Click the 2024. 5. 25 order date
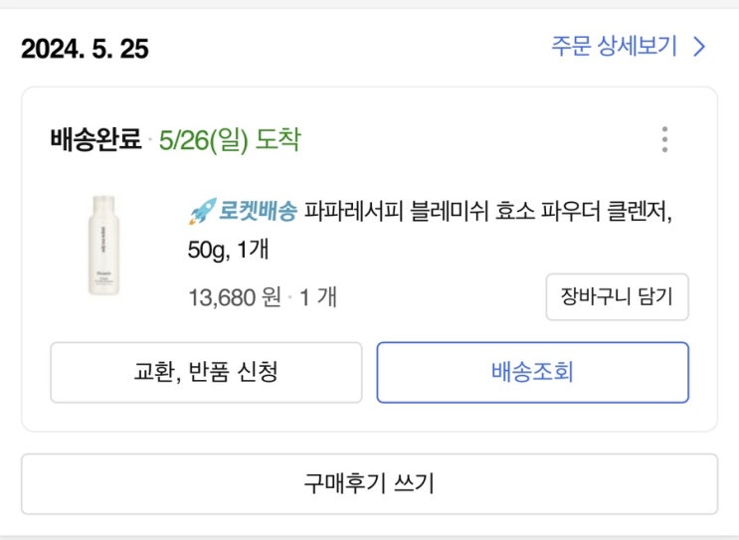The image size is (739, 540). coord(85,49)
